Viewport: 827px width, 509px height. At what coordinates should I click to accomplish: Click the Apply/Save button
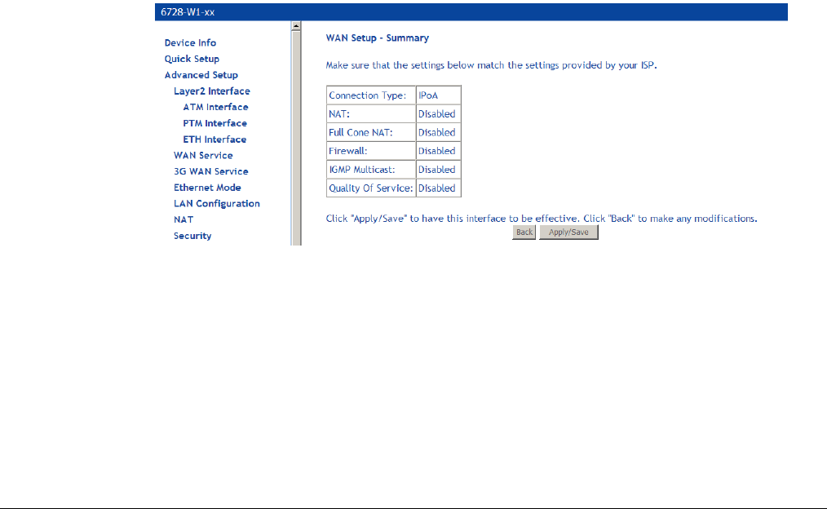pos(568,232)
